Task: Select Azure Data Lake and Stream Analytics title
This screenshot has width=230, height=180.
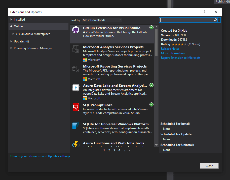Action: [x=115, y=86]
